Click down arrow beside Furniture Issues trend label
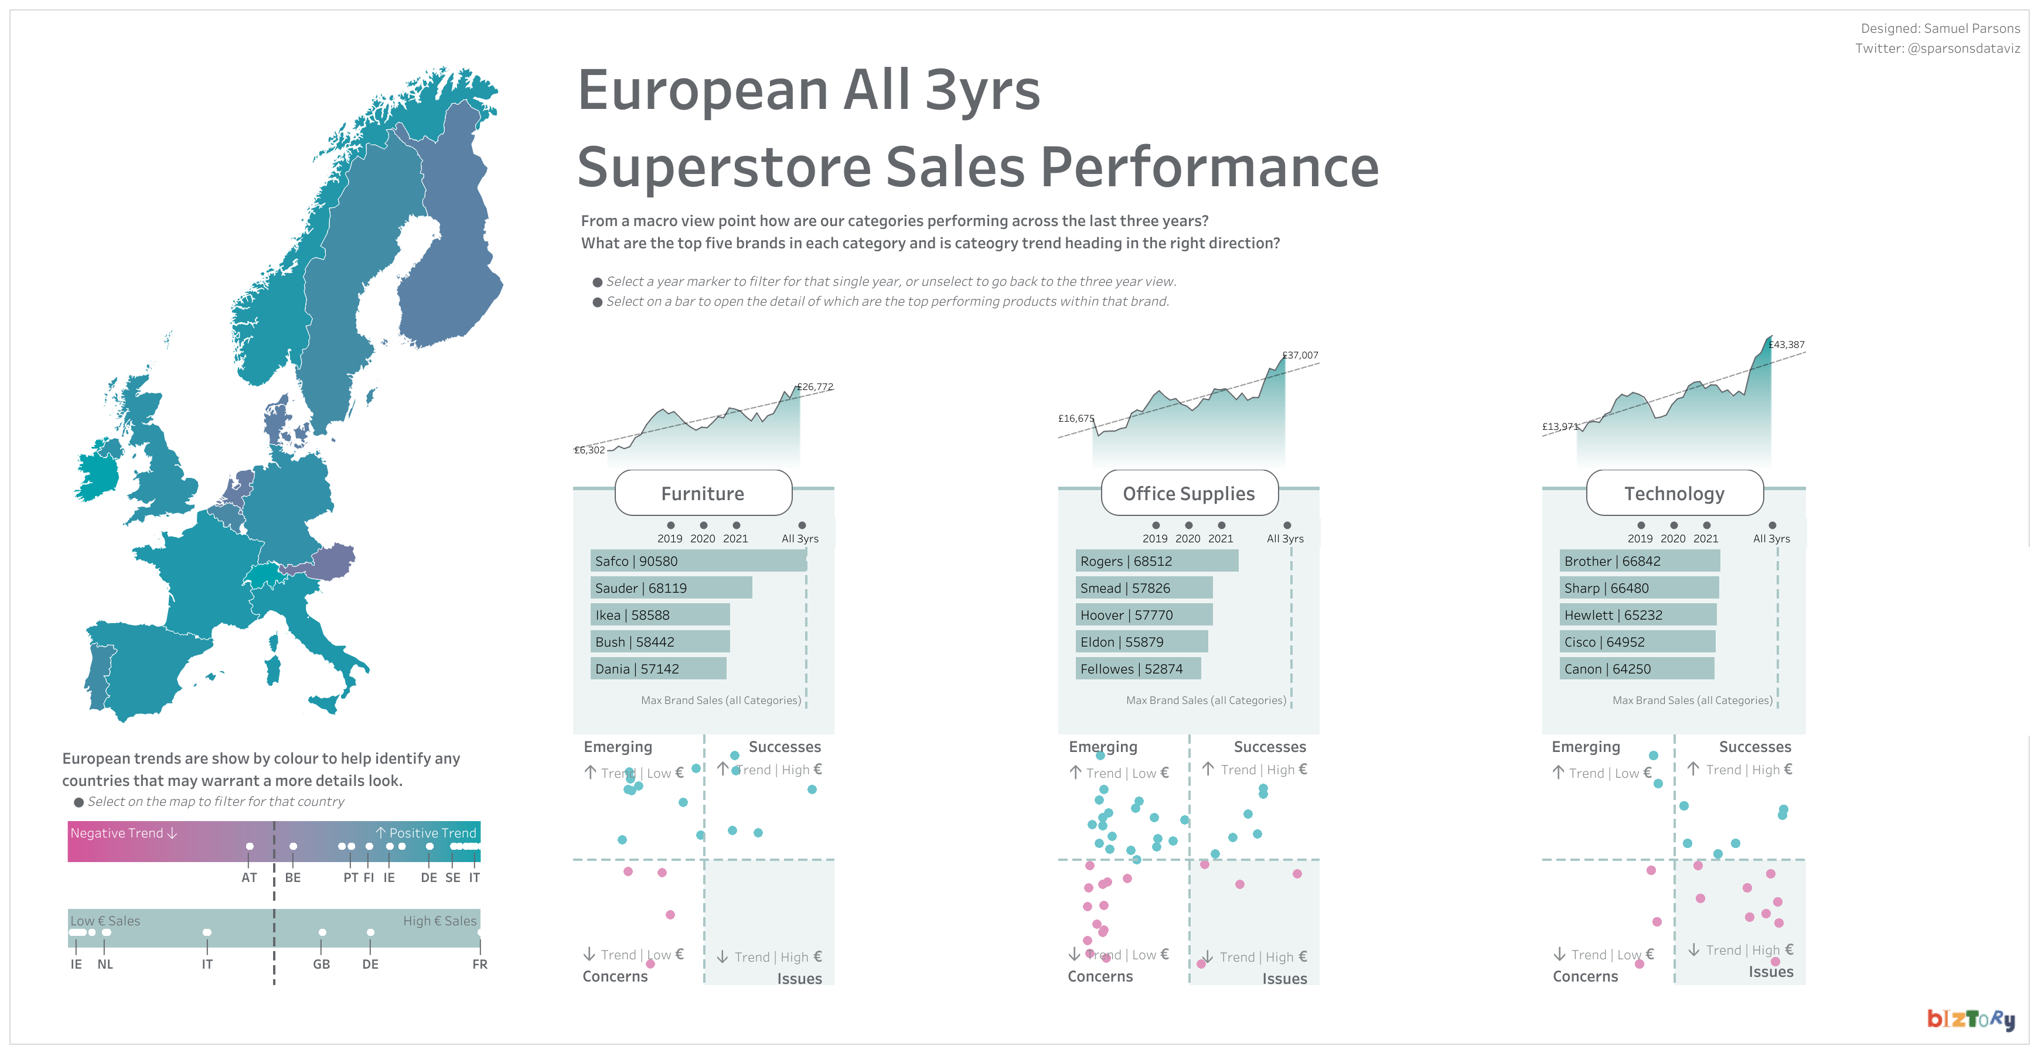Viewport: 2038px width, 1053px height. pos(722,956)
